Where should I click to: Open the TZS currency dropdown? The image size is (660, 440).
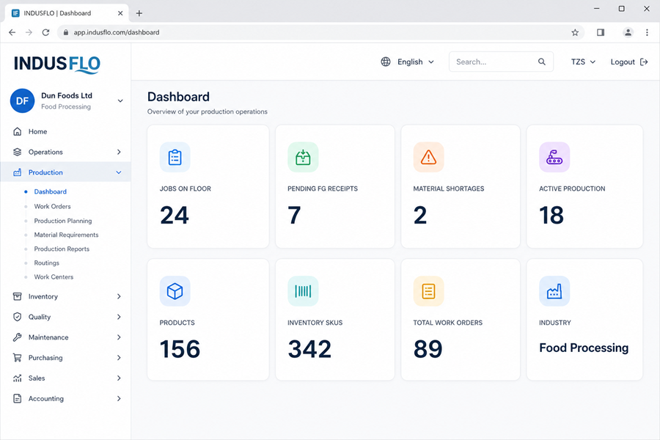tap(583, 62)
